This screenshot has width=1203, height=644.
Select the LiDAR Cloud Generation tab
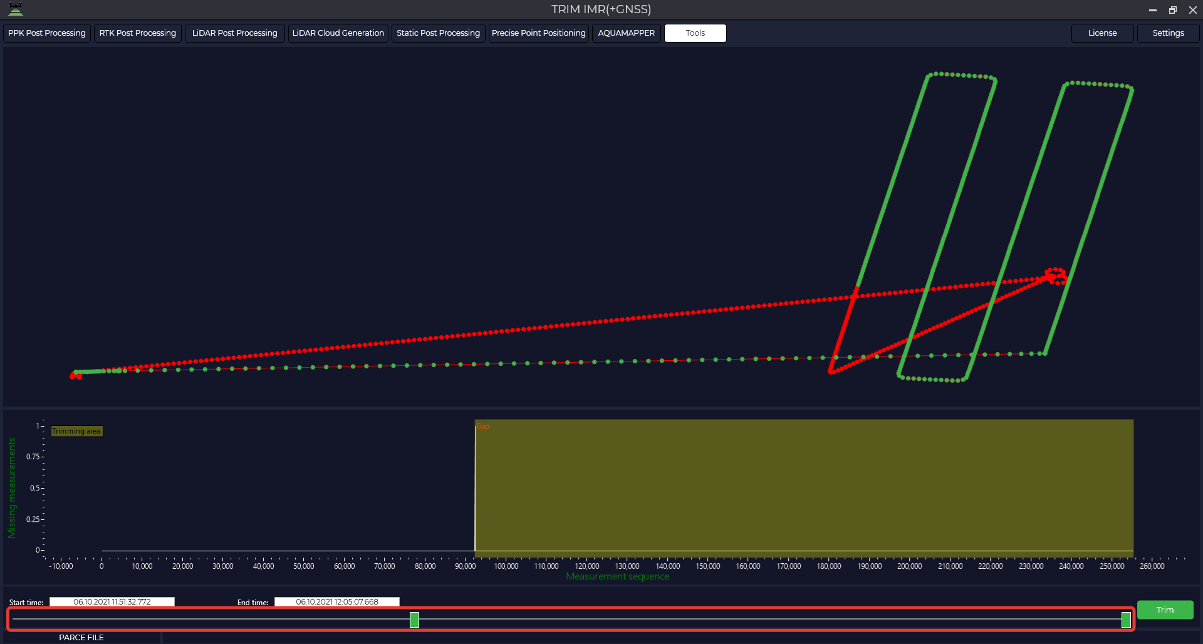point(338,33)
